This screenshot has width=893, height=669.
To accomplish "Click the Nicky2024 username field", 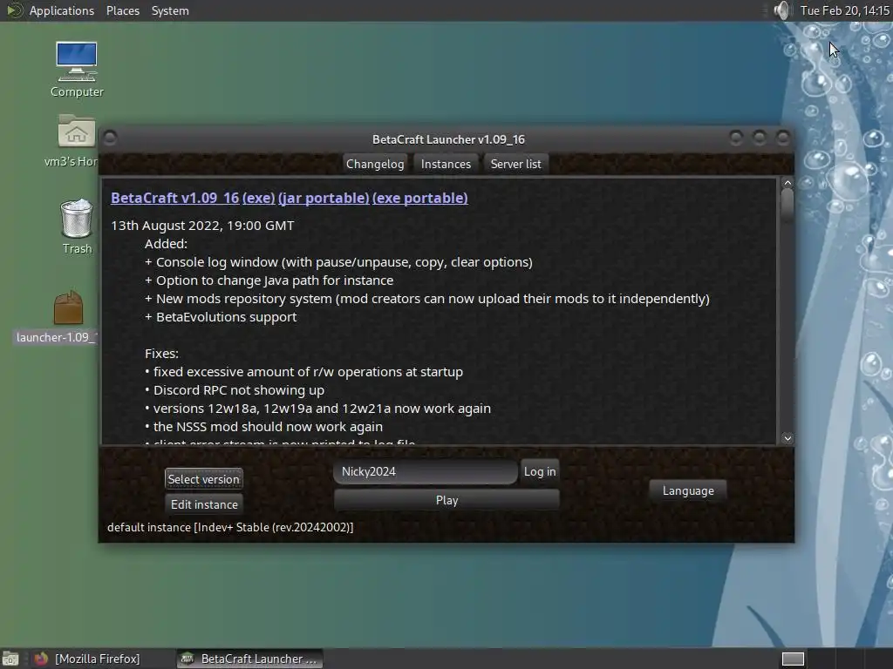I will (426, 471).
